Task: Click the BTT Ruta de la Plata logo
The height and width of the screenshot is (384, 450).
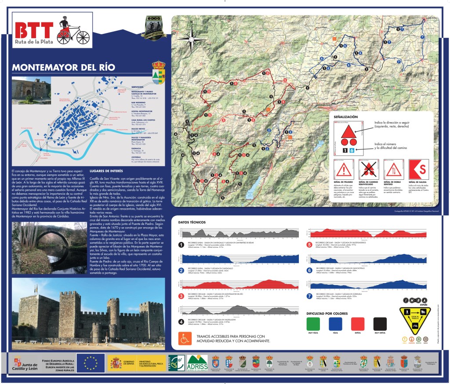Action: click(x=53, y=30)
